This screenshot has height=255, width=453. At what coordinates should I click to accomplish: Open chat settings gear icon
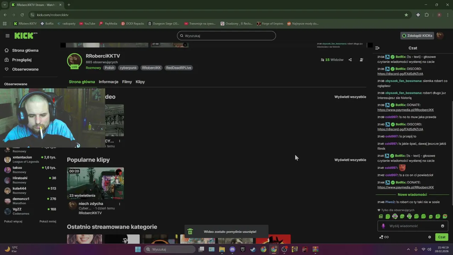[x=430, y=237]
